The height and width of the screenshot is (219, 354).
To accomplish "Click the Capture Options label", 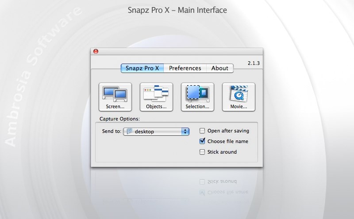I will pos(119,119).
